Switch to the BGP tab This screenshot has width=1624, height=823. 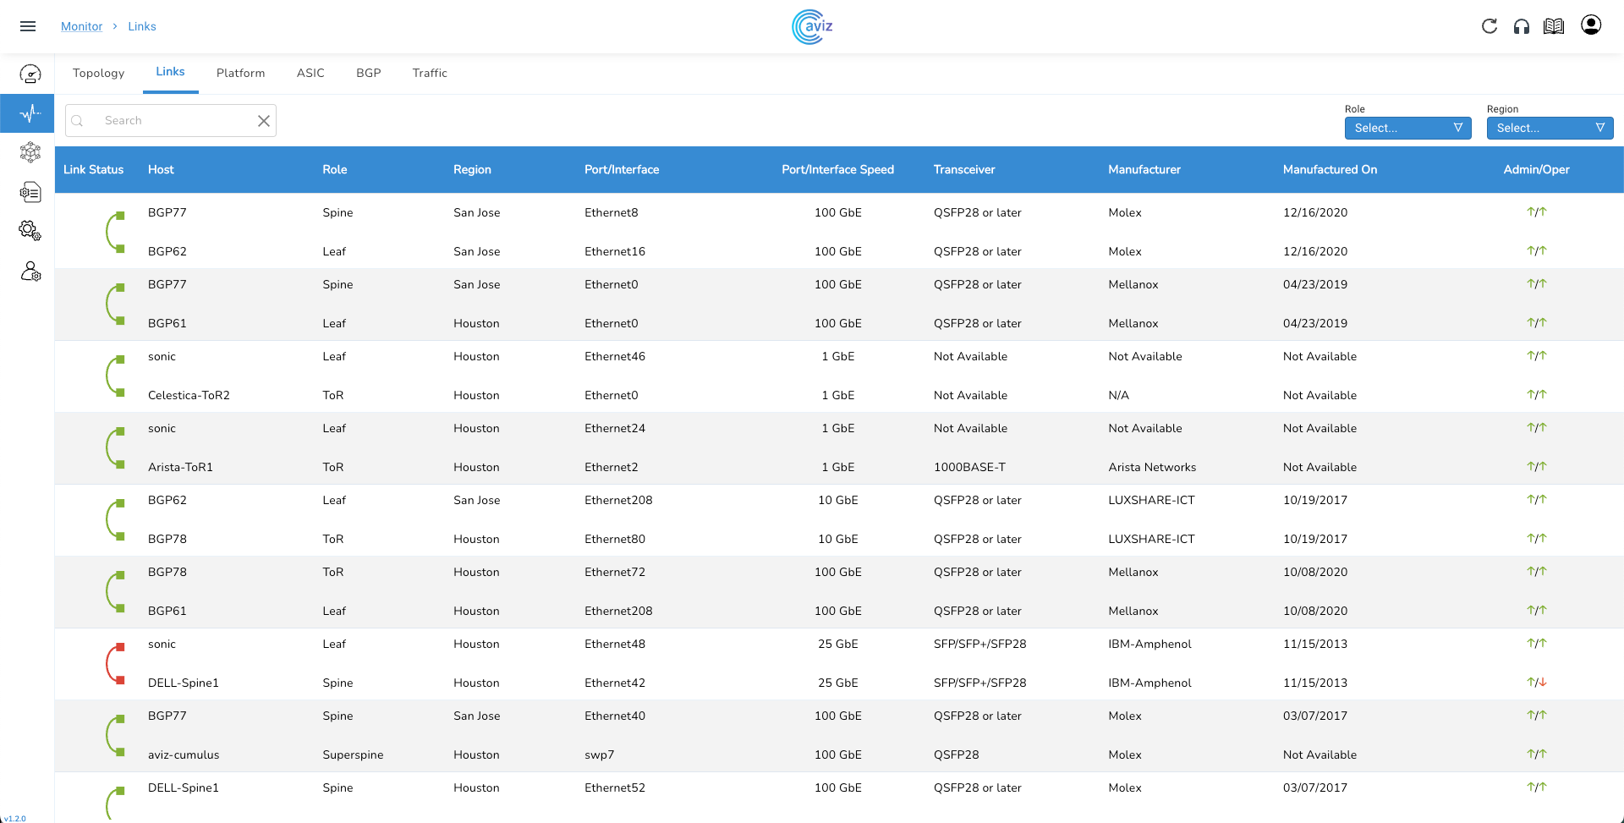[x=368, y=74]
